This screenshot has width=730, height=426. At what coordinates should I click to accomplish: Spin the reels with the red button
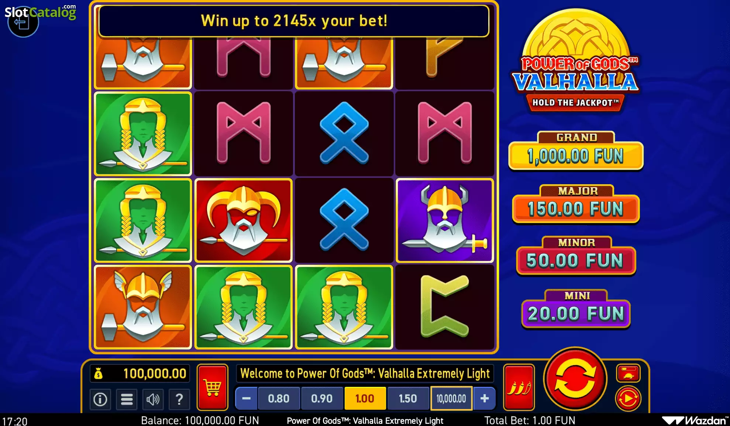[x=575, y=378]
